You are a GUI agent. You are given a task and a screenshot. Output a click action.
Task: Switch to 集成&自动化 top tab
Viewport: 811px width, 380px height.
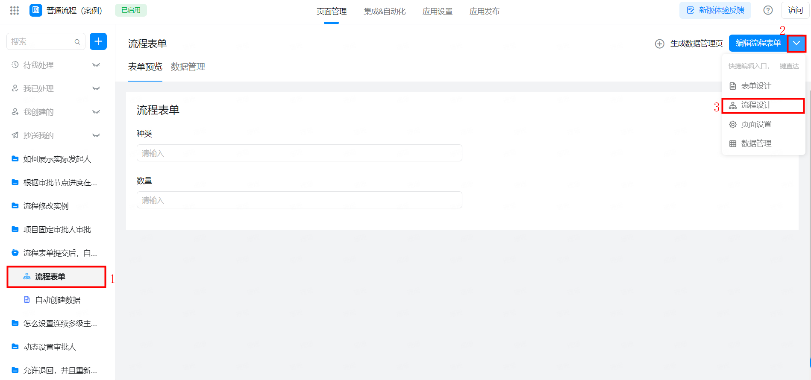(x=385, y=11)
